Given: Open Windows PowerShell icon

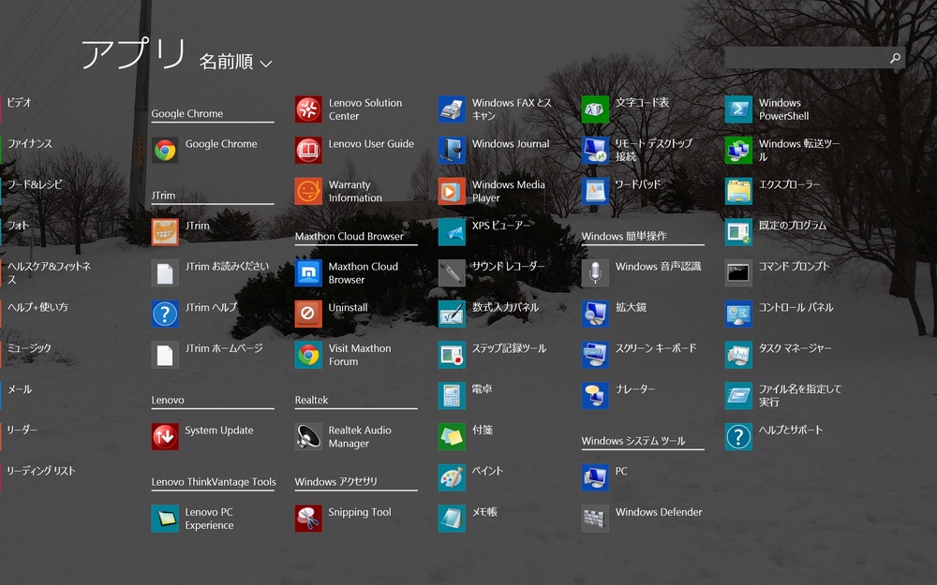Looking at the screenshot, I should click(x=738, y=110).
